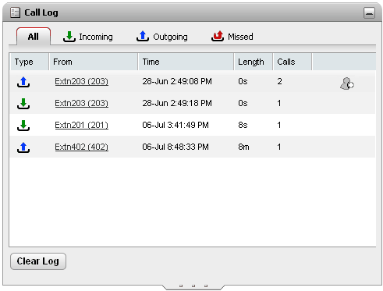The width and height of the screenshot is (383, 291).
Task: Select the 28-Jun 2:49:08 PM time cell
Action: coord(177,81)
